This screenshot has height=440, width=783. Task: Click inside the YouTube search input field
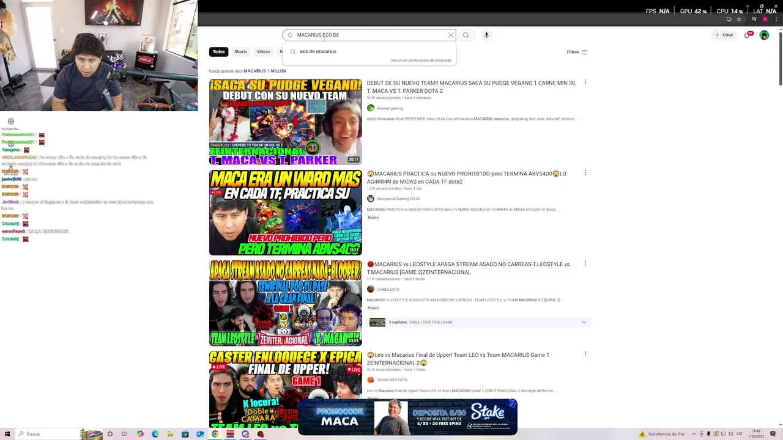click(x=370, y=35)
